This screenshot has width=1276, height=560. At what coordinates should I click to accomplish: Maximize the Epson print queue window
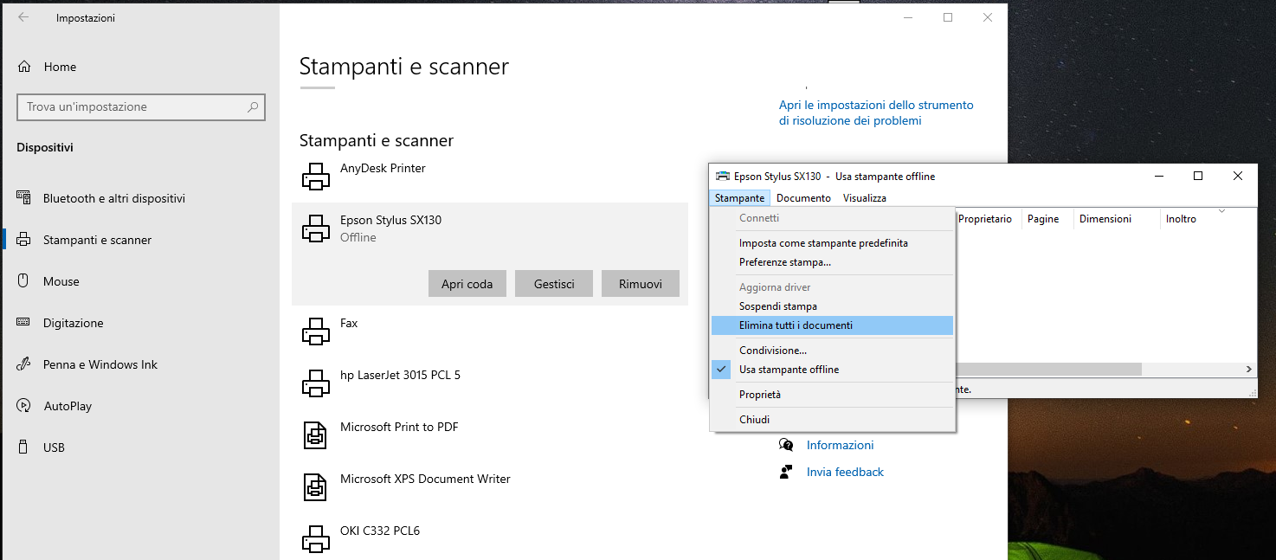(1198, 176)
